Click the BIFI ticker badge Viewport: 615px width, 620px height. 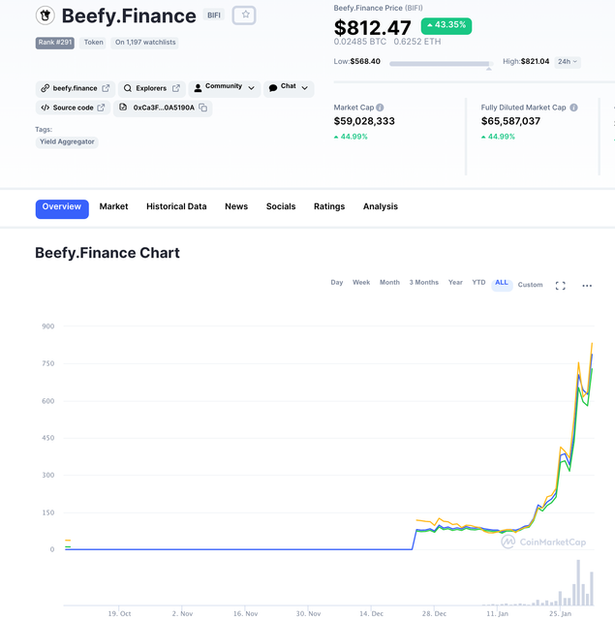(214, 15)
